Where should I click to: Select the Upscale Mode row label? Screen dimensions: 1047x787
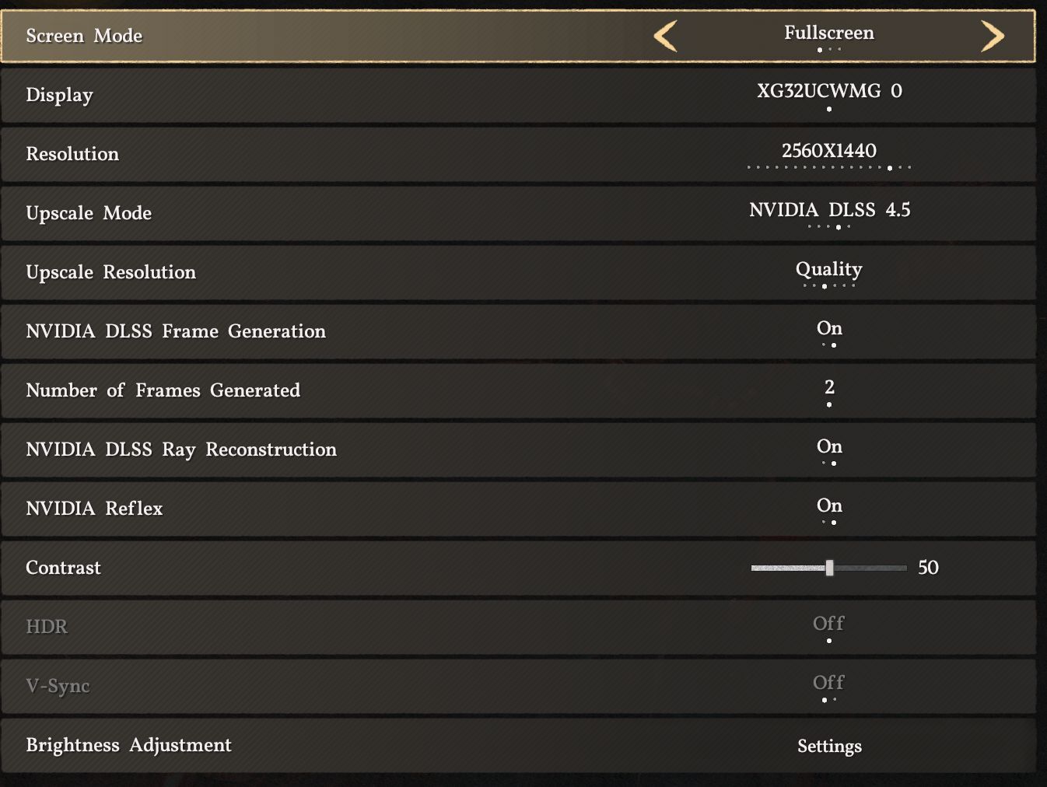pyautogui.click(x=89, y=213)
